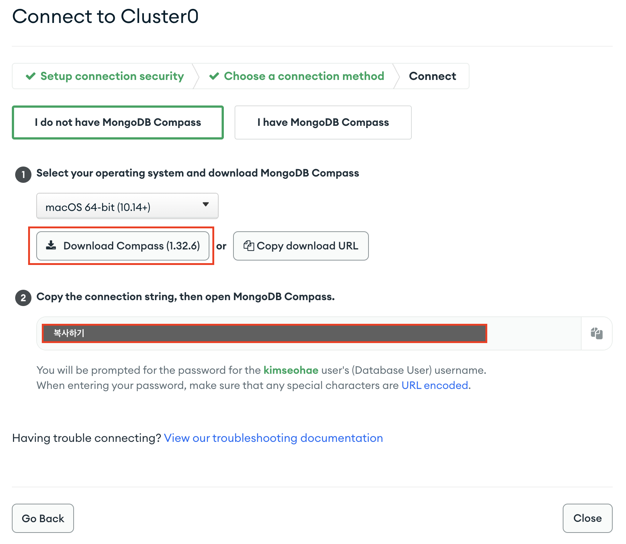Click the dropdown arrow of OS selector
Viewport: 626px width, 544px height.
[206, 204]
